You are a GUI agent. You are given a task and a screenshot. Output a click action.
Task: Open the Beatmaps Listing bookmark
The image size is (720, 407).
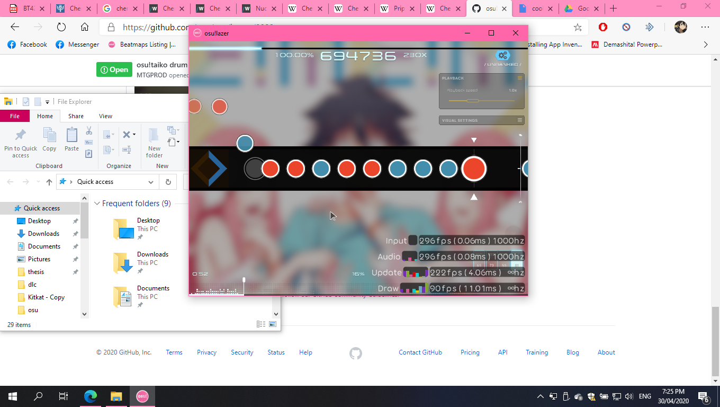point(142,45)
